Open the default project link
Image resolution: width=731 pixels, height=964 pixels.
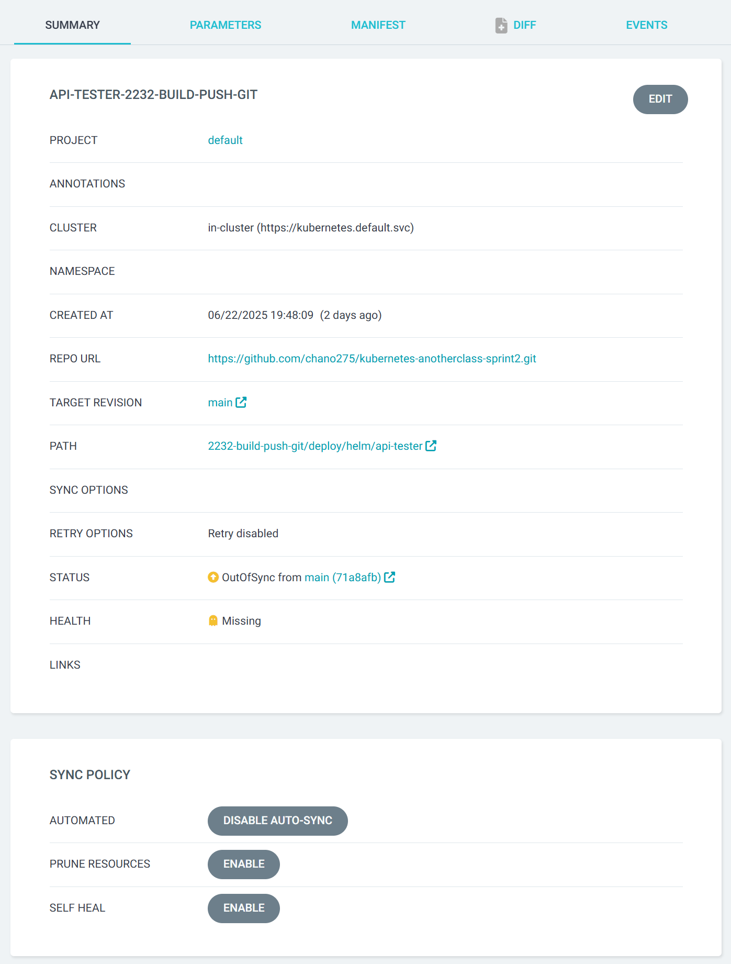click(x=225, y=140)
